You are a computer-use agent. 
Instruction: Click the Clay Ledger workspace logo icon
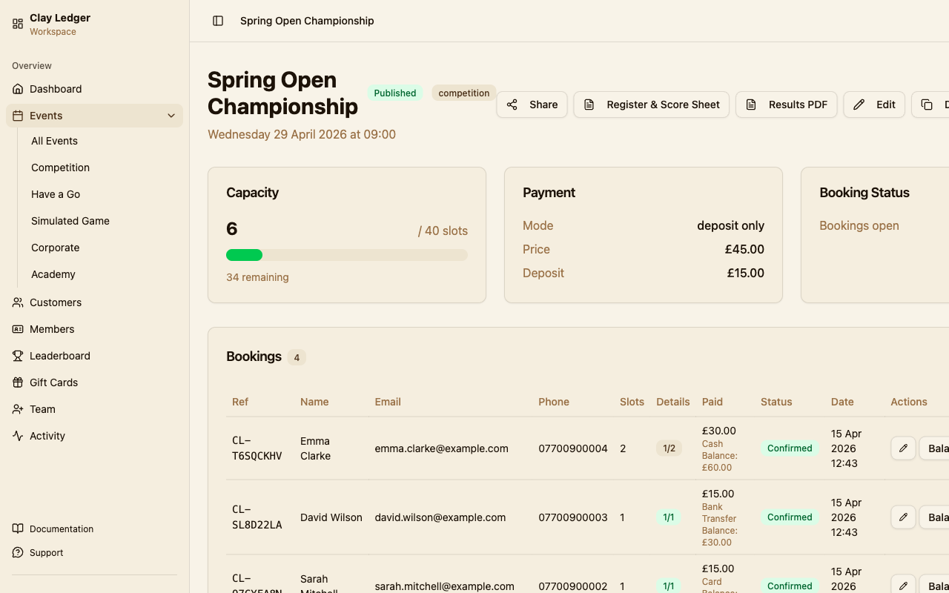18,24
